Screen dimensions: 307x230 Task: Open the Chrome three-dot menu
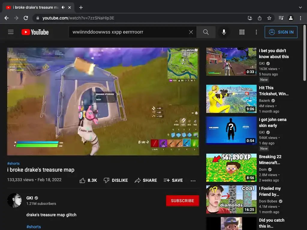(x=300, y=18)
